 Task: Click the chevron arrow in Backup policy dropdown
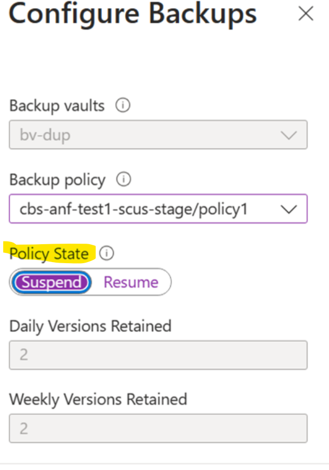(289, 209)
